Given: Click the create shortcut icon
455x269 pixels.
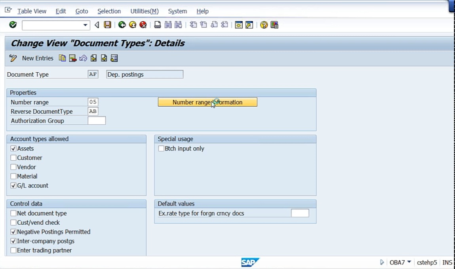Looking at the screenshot, I should pos(249,25).
